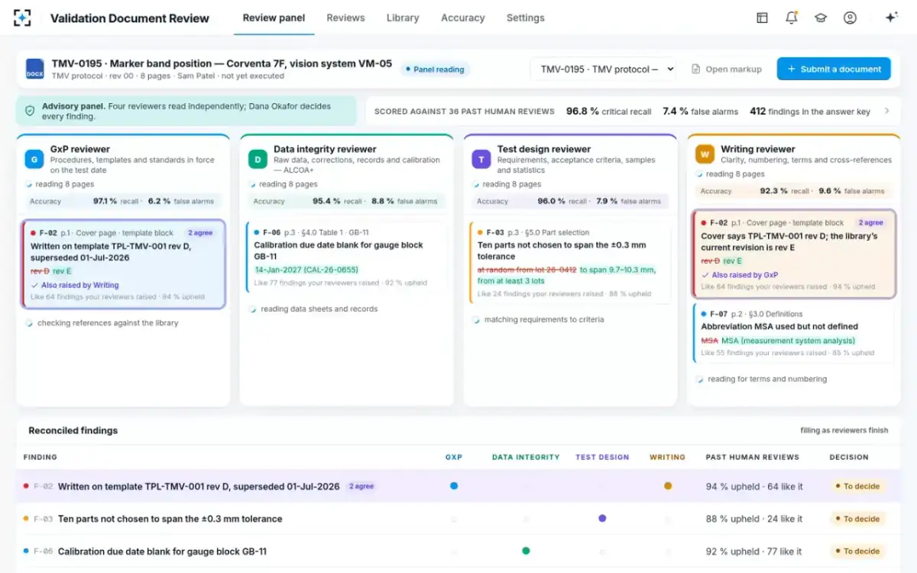Screen dimensions: 917x573
Task: Open notifications bell icon
Action: click(x=791, y=18)
